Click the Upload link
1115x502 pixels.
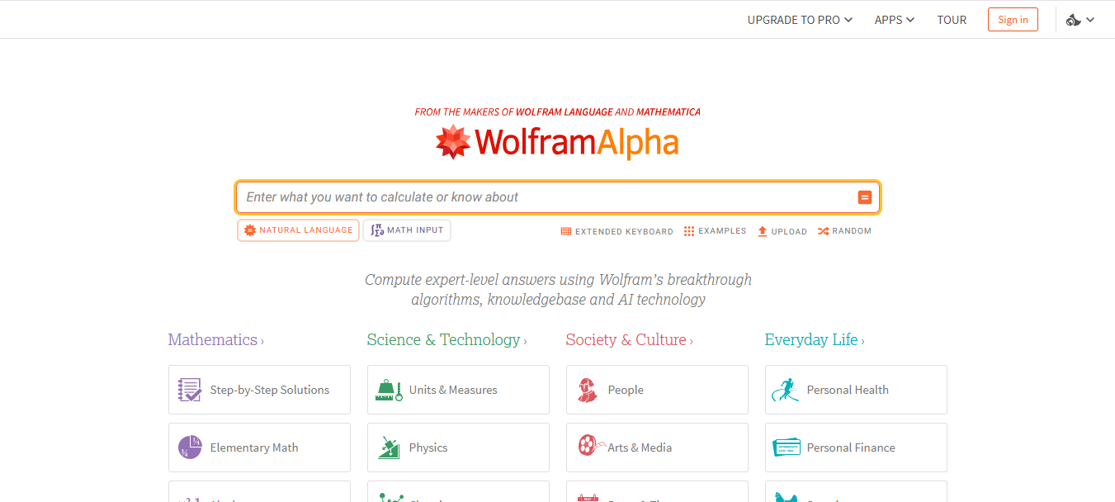pos(782,231)
